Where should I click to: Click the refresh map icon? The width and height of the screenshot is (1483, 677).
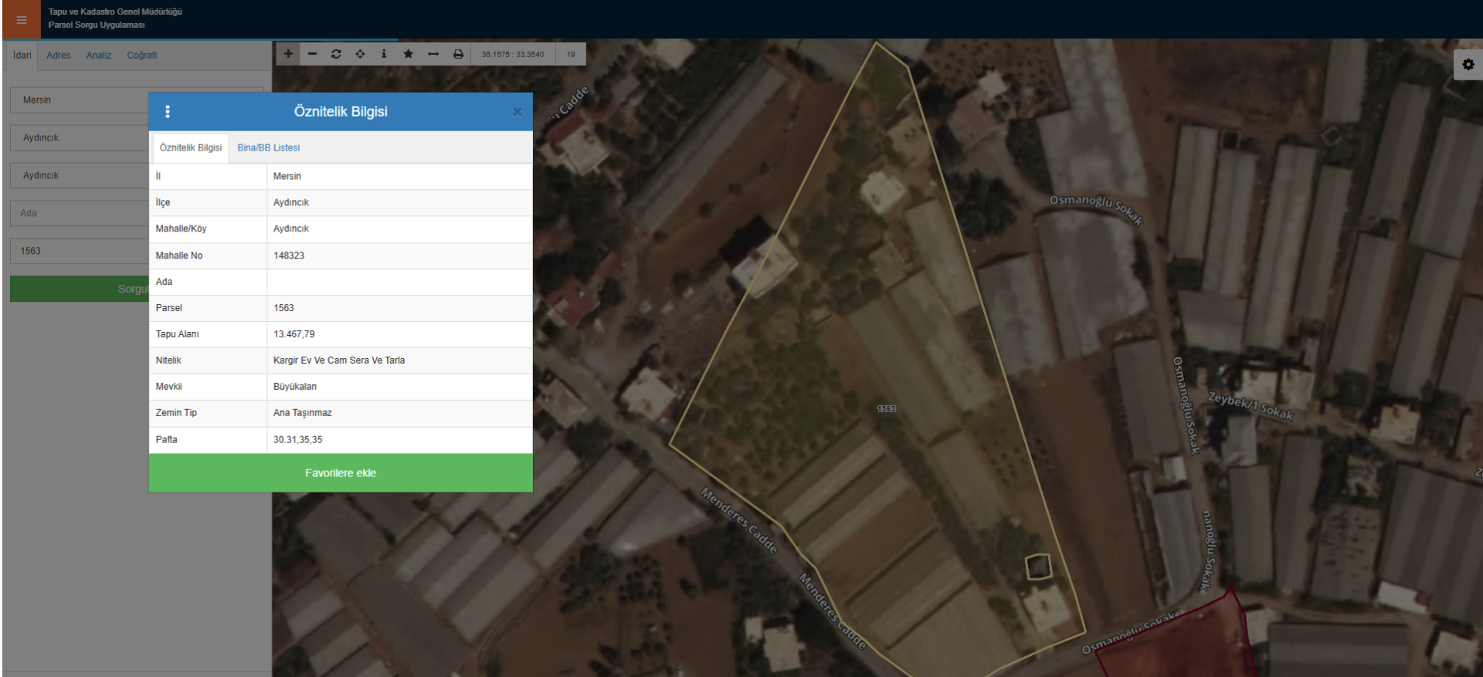point(336,54)
